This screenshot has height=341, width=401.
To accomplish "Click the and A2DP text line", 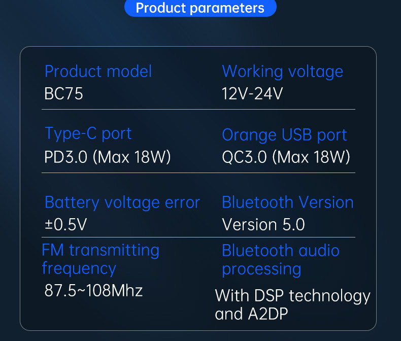I will [251, 314].
